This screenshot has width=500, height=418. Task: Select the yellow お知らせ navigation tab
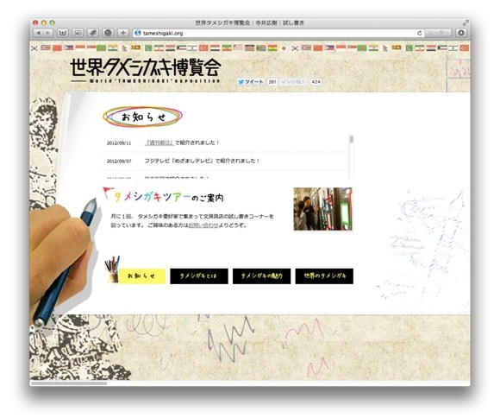click(x=142, y=276)
